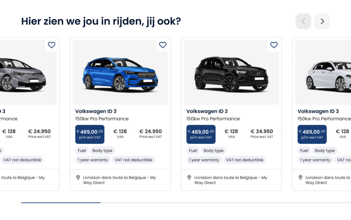The image size is (351, 220).
Task: Go to next carousel slide
Action: [x=322, y=21]
